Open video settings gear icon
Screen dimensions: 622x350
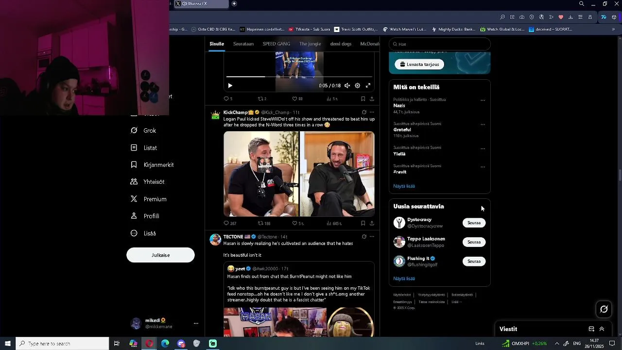click(357, 86)
